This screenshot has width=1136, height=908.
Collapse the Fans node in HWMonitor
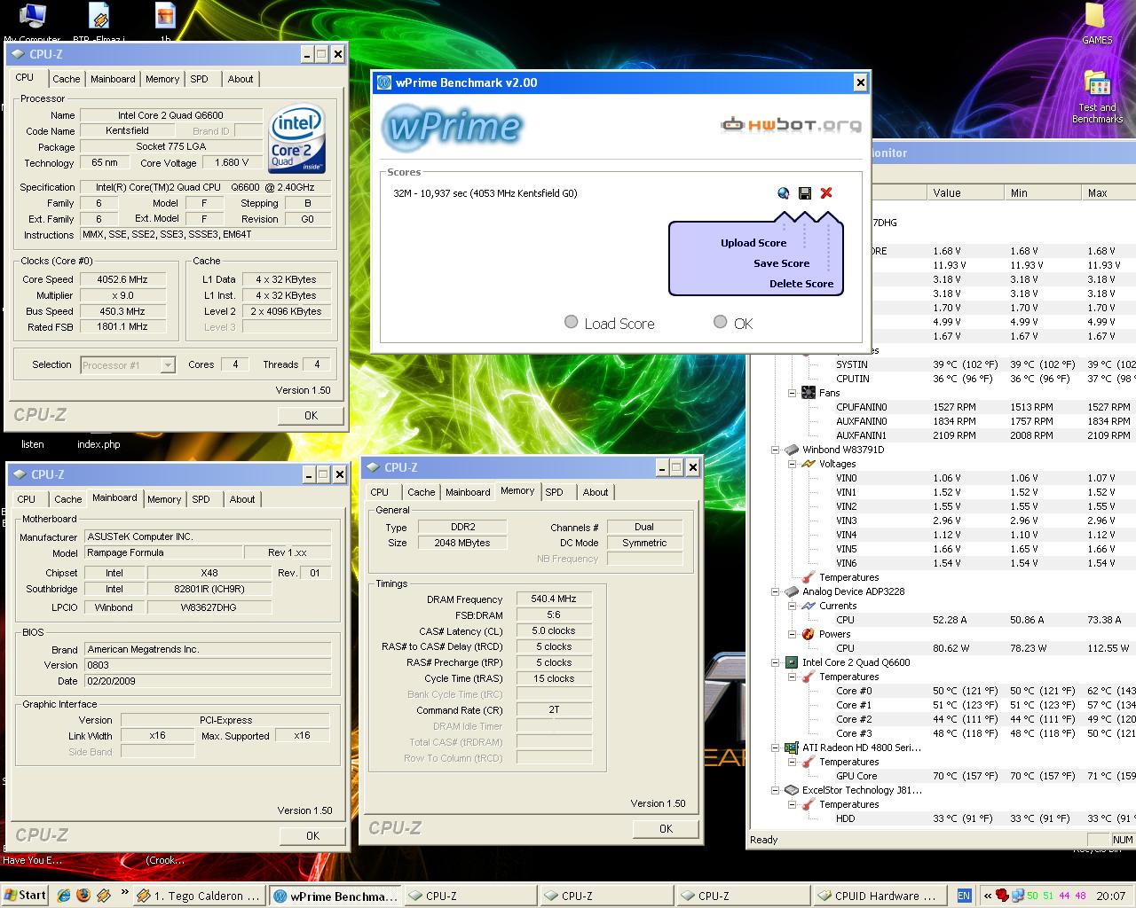coord(793,393)
